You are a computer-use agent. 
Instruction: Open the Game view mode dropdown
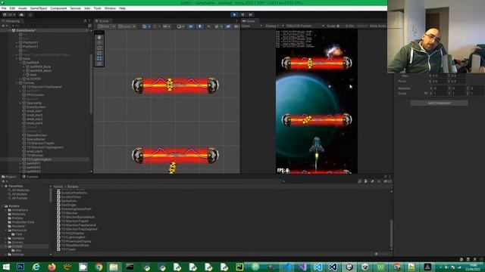click(252, 26)
